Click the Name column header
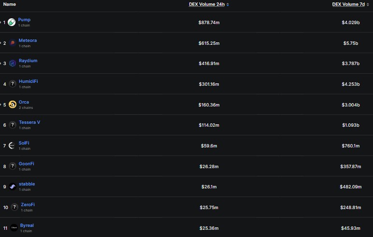Screen dimensions: 373x237 (10, 4)
